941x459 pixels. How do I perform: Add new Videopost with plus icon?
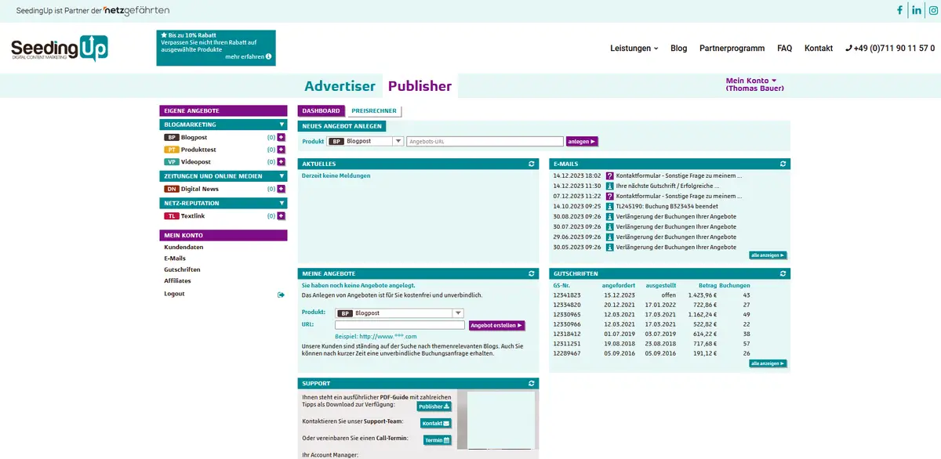(x=281, y=162)
